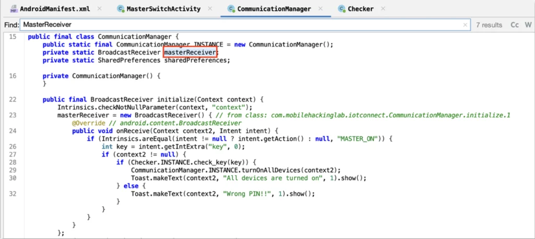
Task: Open the Checker tab
Action: [360, 9]
